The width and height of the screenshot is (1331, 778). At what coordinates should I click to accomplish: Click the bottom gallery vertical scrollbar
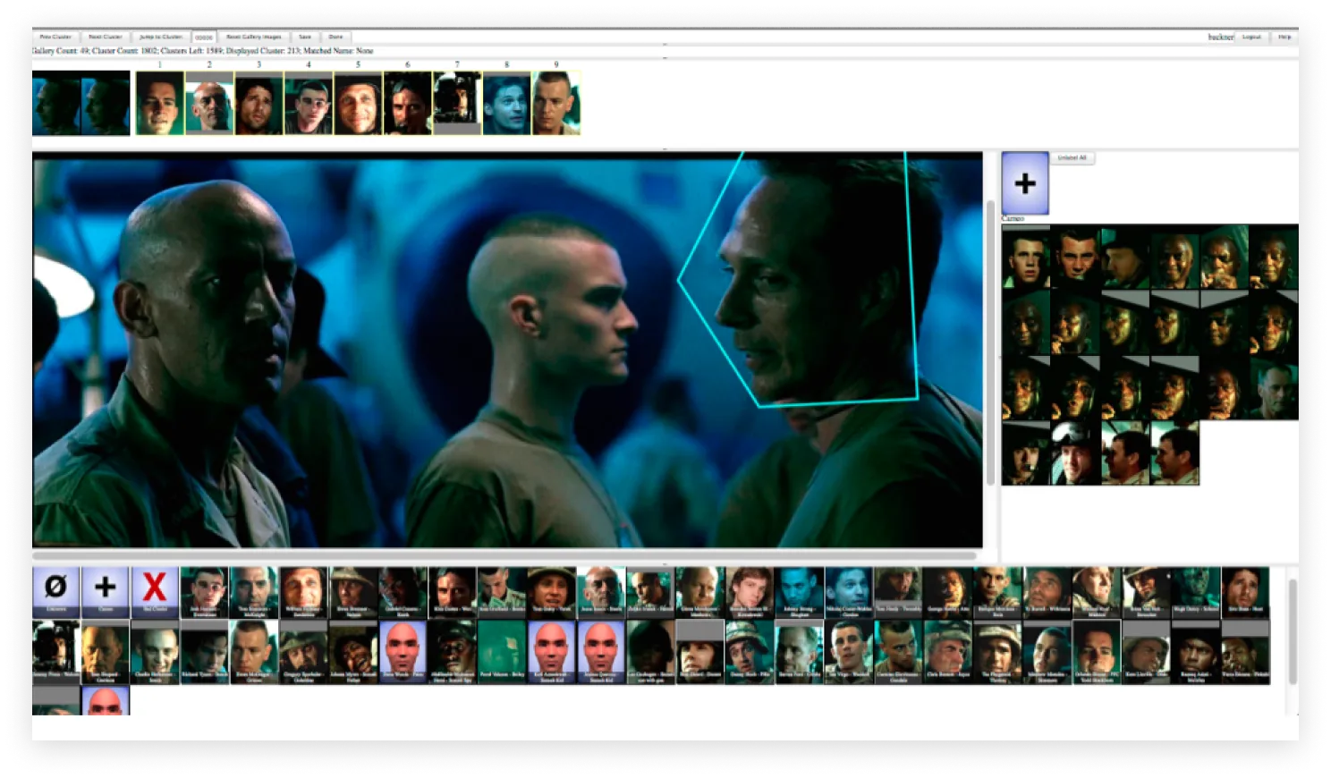coord(1293,633)
